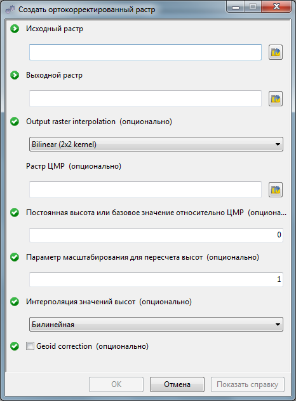Enable the Geoid correction checkbox
Screen dimensions: 296x401
tap(30, 346)
